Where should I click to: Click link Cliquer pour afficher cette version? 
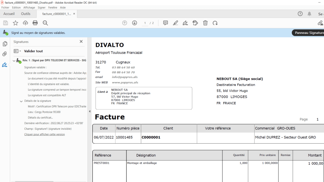point(44,134)
